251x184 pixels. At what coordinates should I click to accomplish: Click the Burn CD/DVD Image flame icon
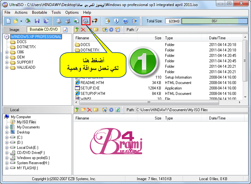point(95,21)
